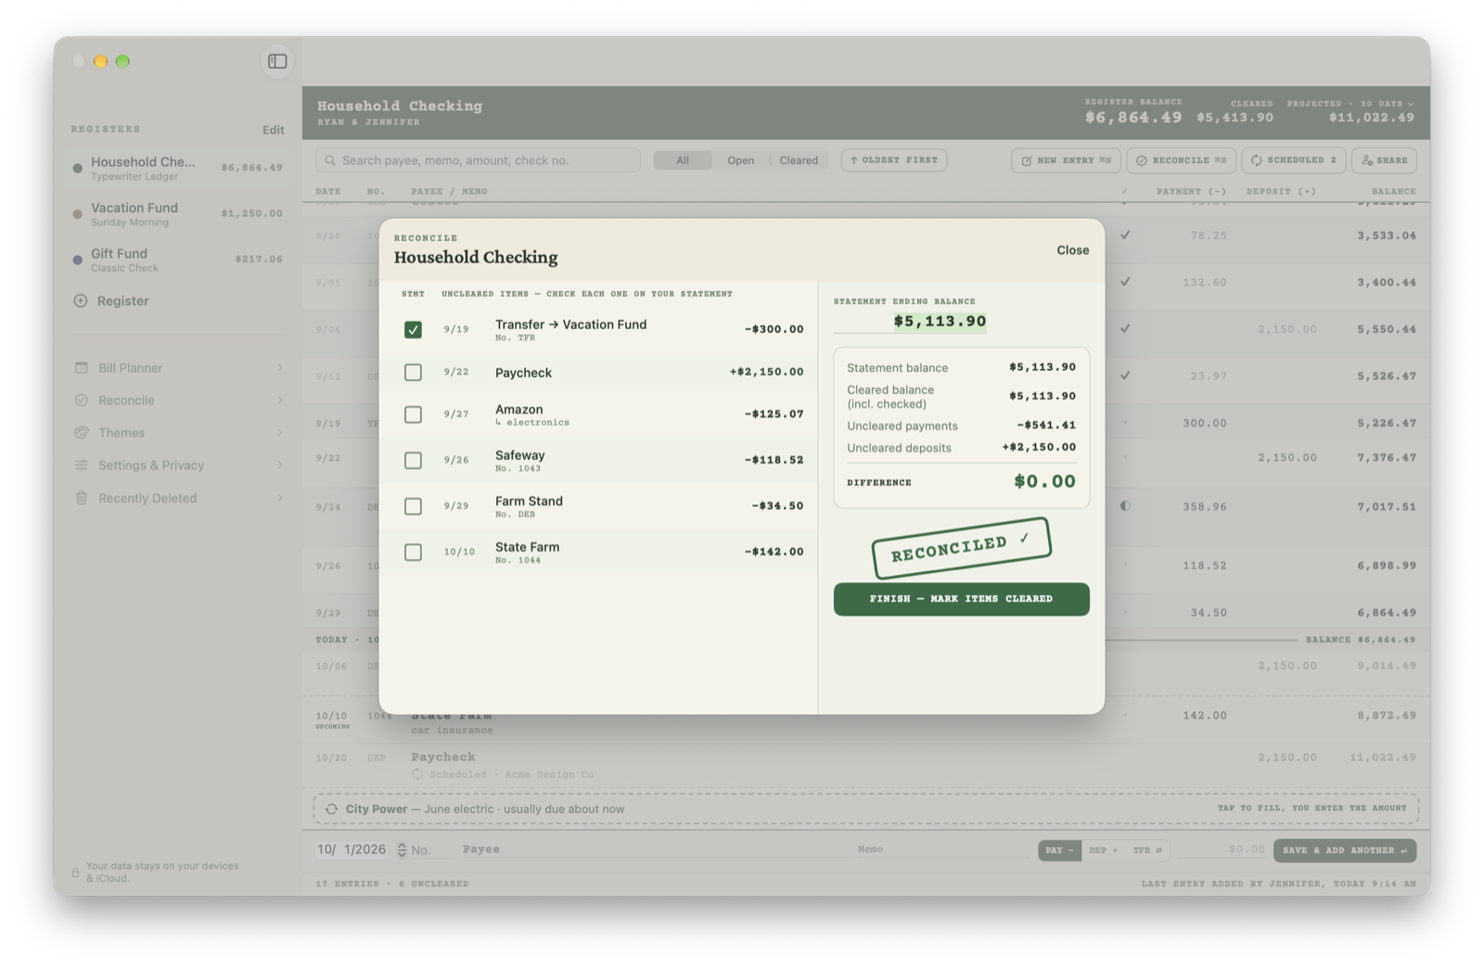Image resolution: width=1484 pixels, height=967 pixels.
Task: Click Finish — Mark Items Cleared
Action: 962,599
